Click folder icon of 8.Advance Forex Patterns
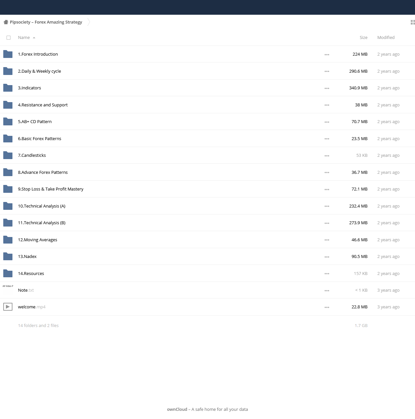 click(x=8, y=172)
